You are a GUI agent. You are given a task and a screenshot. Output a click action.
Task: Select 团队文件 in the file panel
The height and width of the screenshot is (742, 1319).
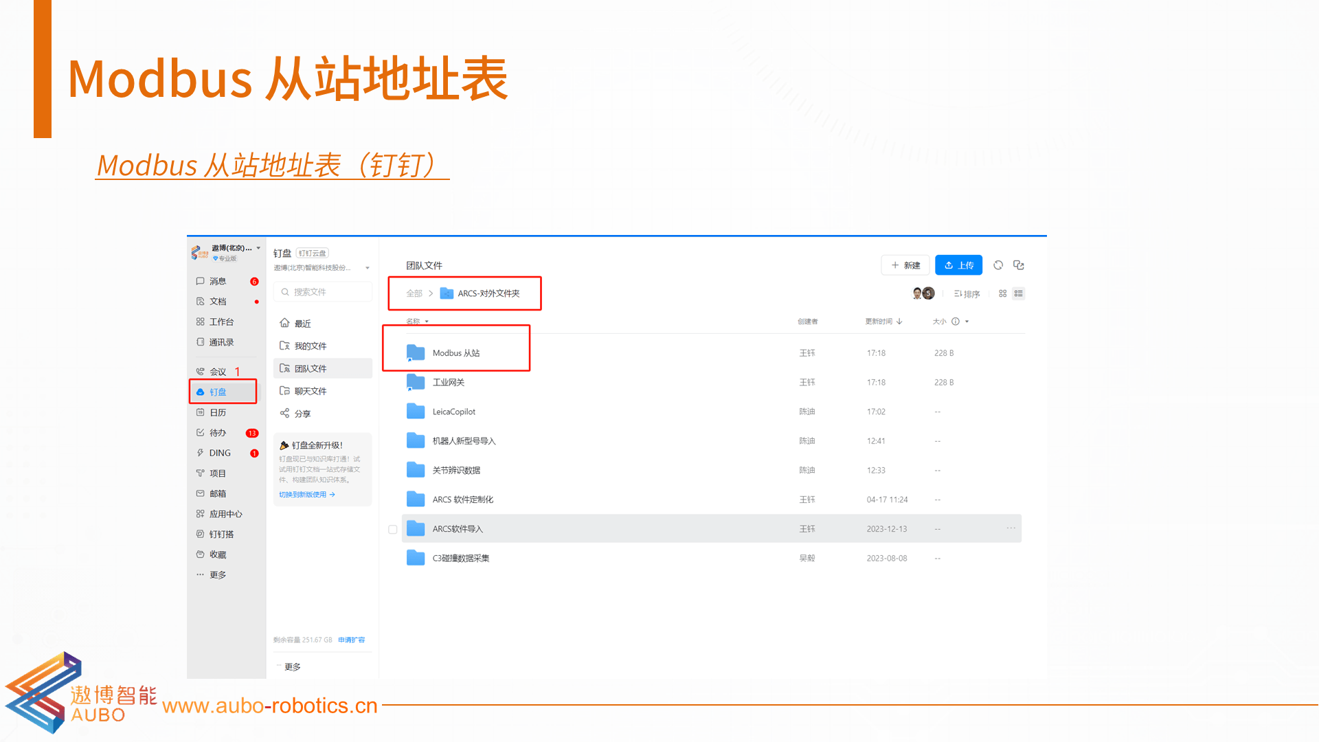(x=323, y=369)
